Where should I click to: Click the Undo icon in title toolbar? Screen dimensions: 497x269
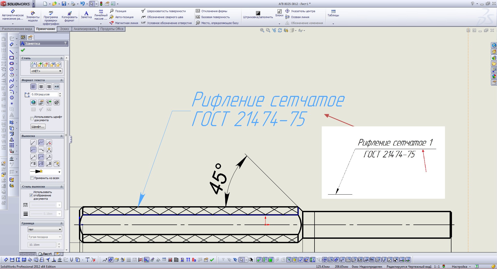tap(82, 4)
